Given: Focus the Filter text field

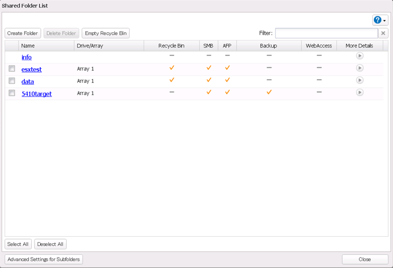Looking at the screenshot, I should 326,33.
